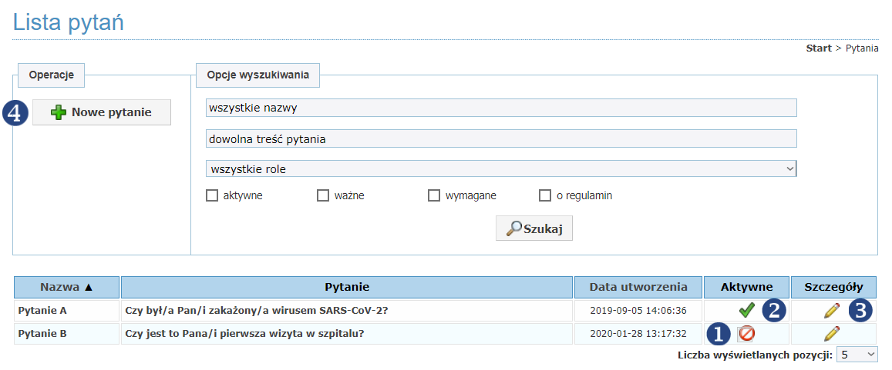The image size is (892, 370).
Task: Open the Liczba wyświetlanych pozycji dropdown
Action: [857, 355]
